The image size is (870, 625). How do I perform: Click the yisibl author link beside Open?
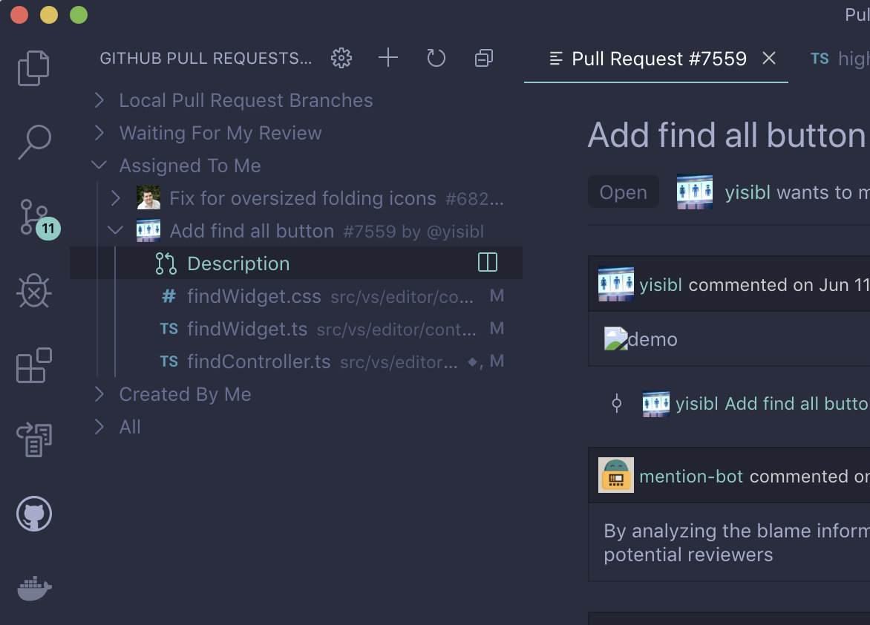click(x=748, y=193)
